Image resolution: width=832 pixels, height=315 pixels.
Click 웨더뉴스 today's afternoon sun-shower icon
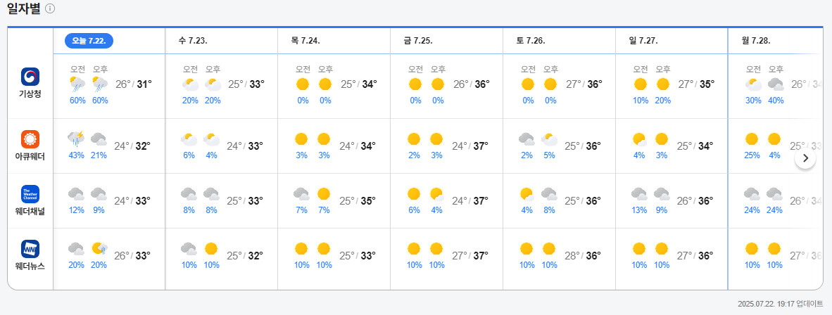click(x=99, y=248)
